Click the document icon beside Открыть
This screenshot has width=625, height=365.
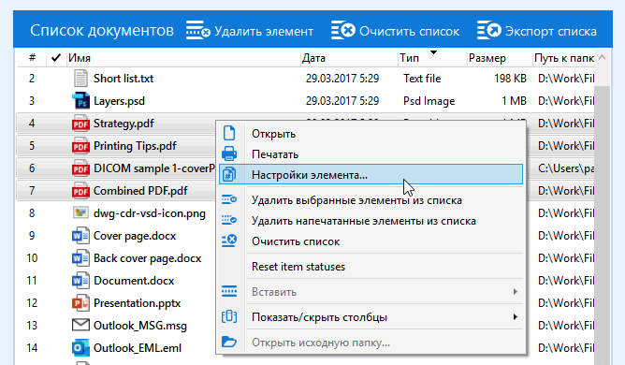[229, 133]
